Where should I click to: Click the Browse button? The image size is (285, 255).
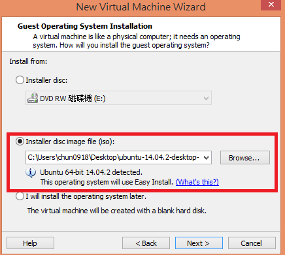coord(245,158)
